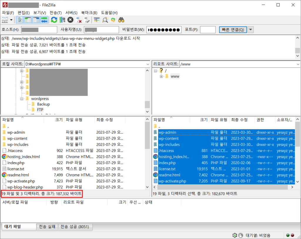The image size is (301, 239).
Task: Open the 파일(F) menu
Action: coord(8,13)
